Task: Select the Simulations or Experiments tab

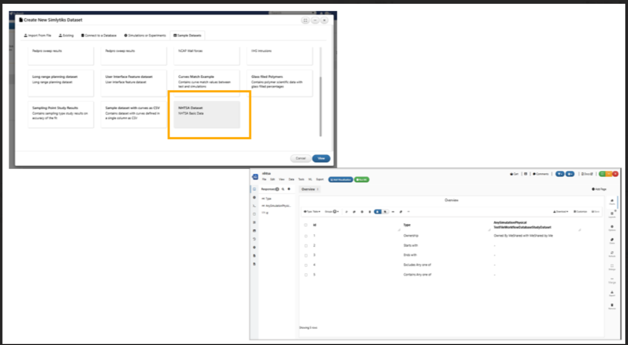Action: point(145,36)
